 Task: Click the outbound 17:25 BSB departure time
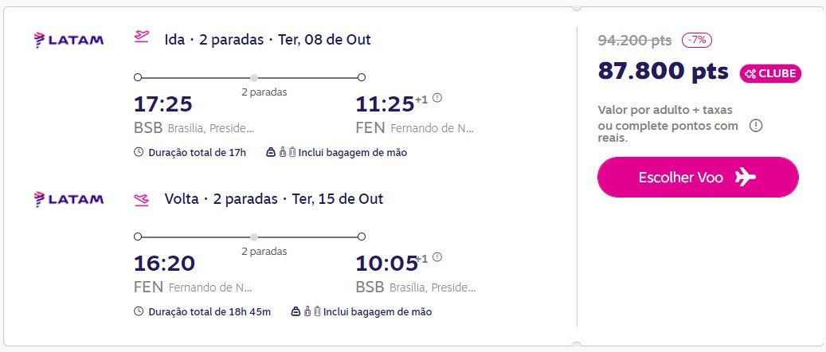pyautogui.click(x=163, y=104)
